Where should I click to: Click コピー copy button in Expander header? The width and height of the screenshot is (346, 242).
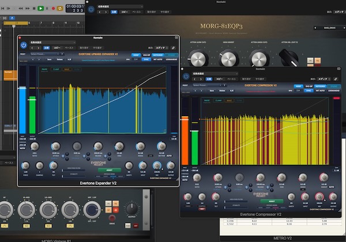[x=57, y=48]
